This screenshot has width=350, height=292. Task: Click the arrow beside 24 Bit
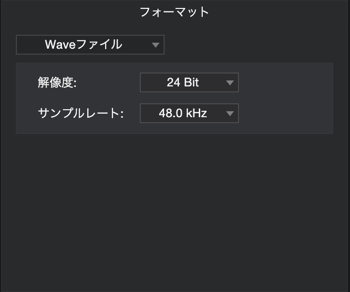pos(230,83)
